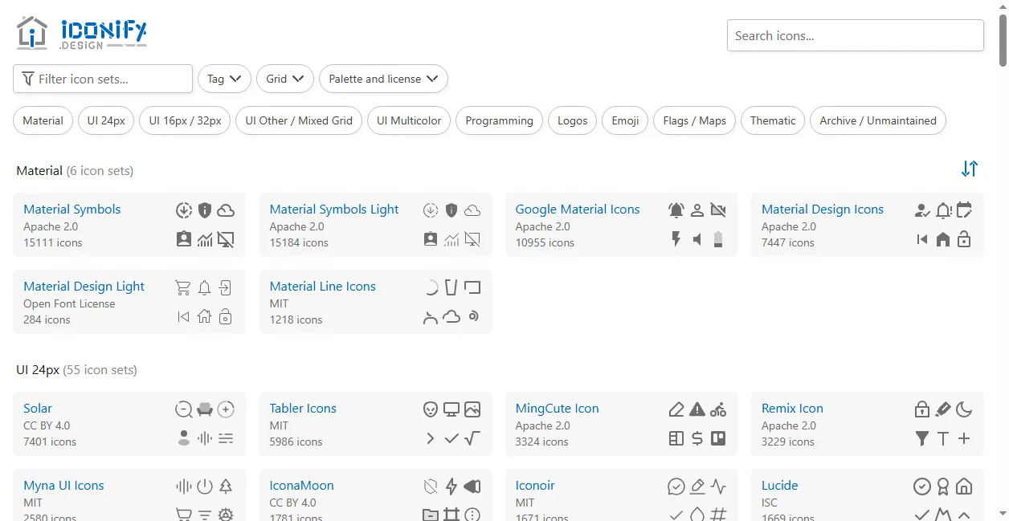Click the warning triangle icon in MingCute Icon
This screenshot has height=521, width=1009.
[x=696, y=409]
